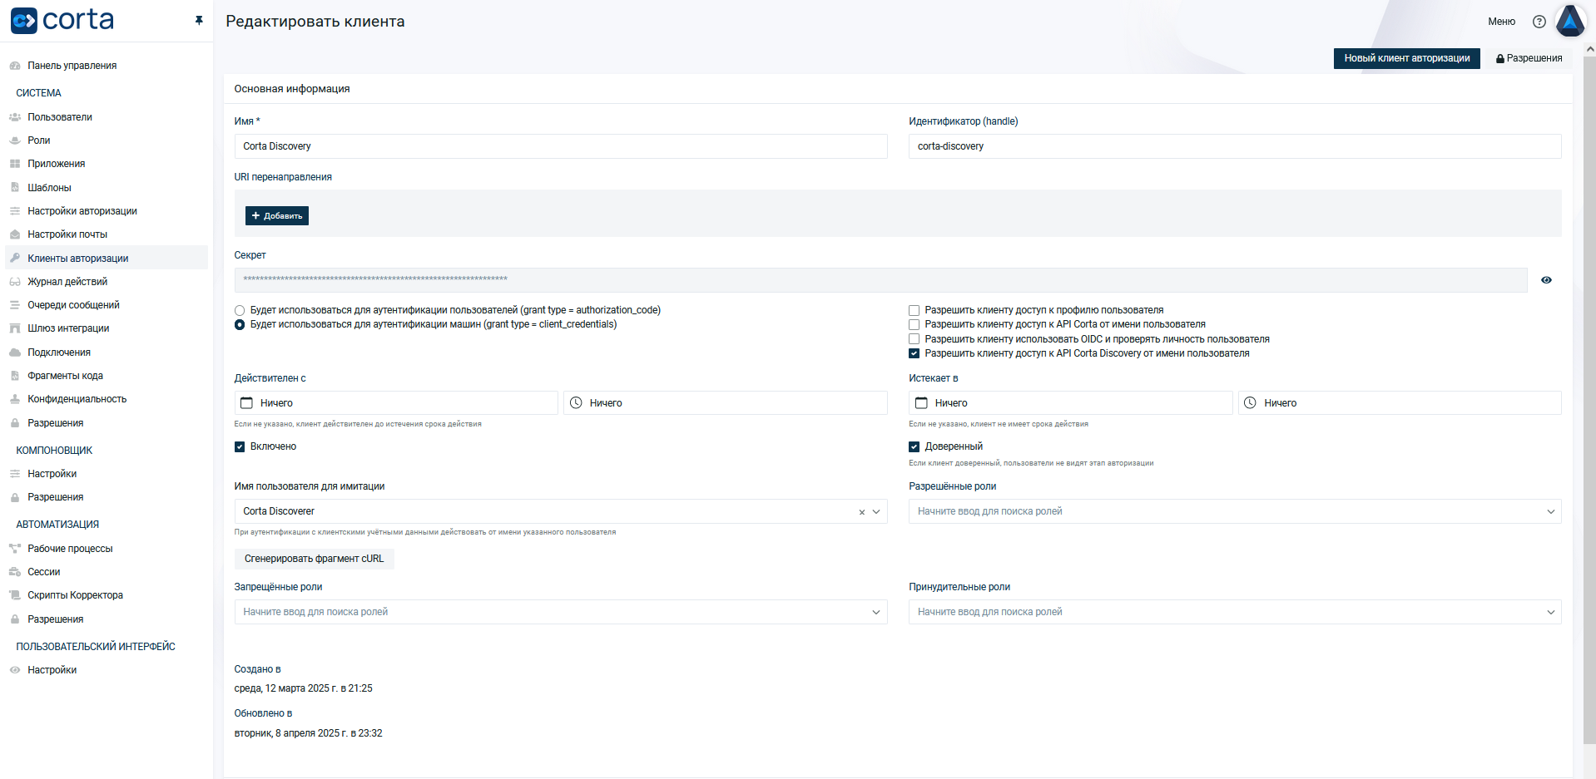This screenshot has width=1596, height=779.
Task: Expand the Имя пользователя для имитации dropdown arrow
Action: [876, 512]
